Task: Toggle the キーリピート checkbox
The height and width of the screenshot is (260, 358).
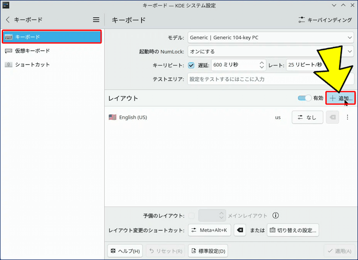Action: coord(191,65)
